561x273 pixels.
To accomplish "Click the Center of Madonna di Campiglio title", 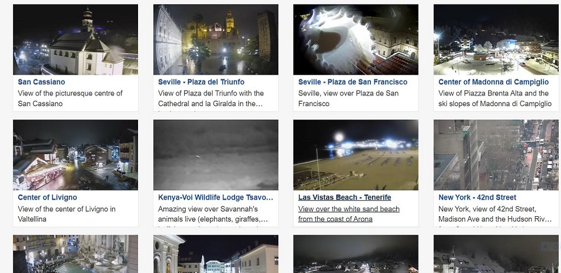I will coord(494,82).
